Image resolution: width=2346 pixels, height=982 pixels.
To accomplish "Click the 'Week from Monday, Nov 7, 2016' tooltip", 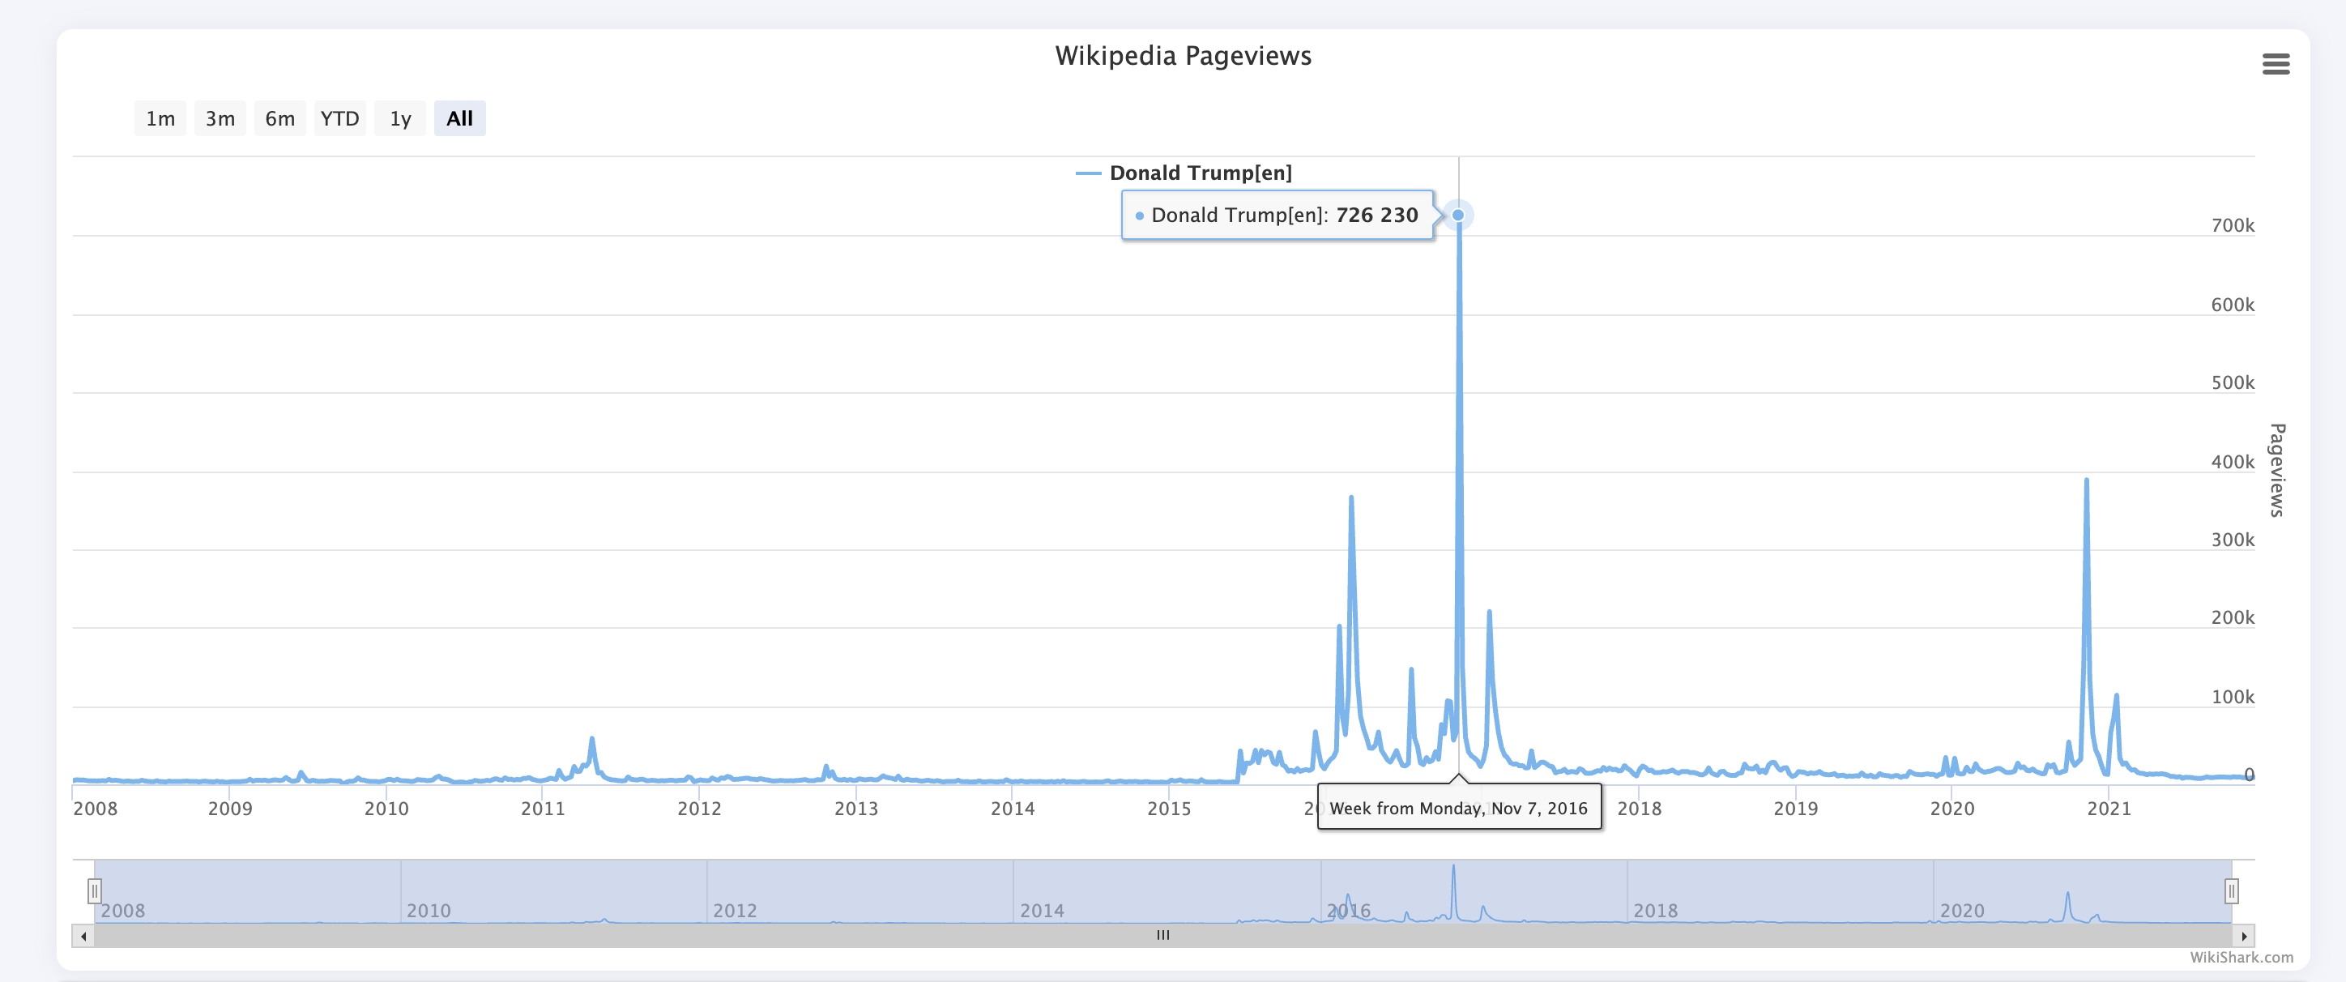I will tap(1459, 807).
